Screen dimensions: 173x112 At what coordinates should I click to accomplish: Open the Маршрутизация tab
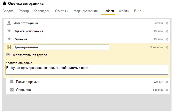pyautogui.click(x=86, y=11)
